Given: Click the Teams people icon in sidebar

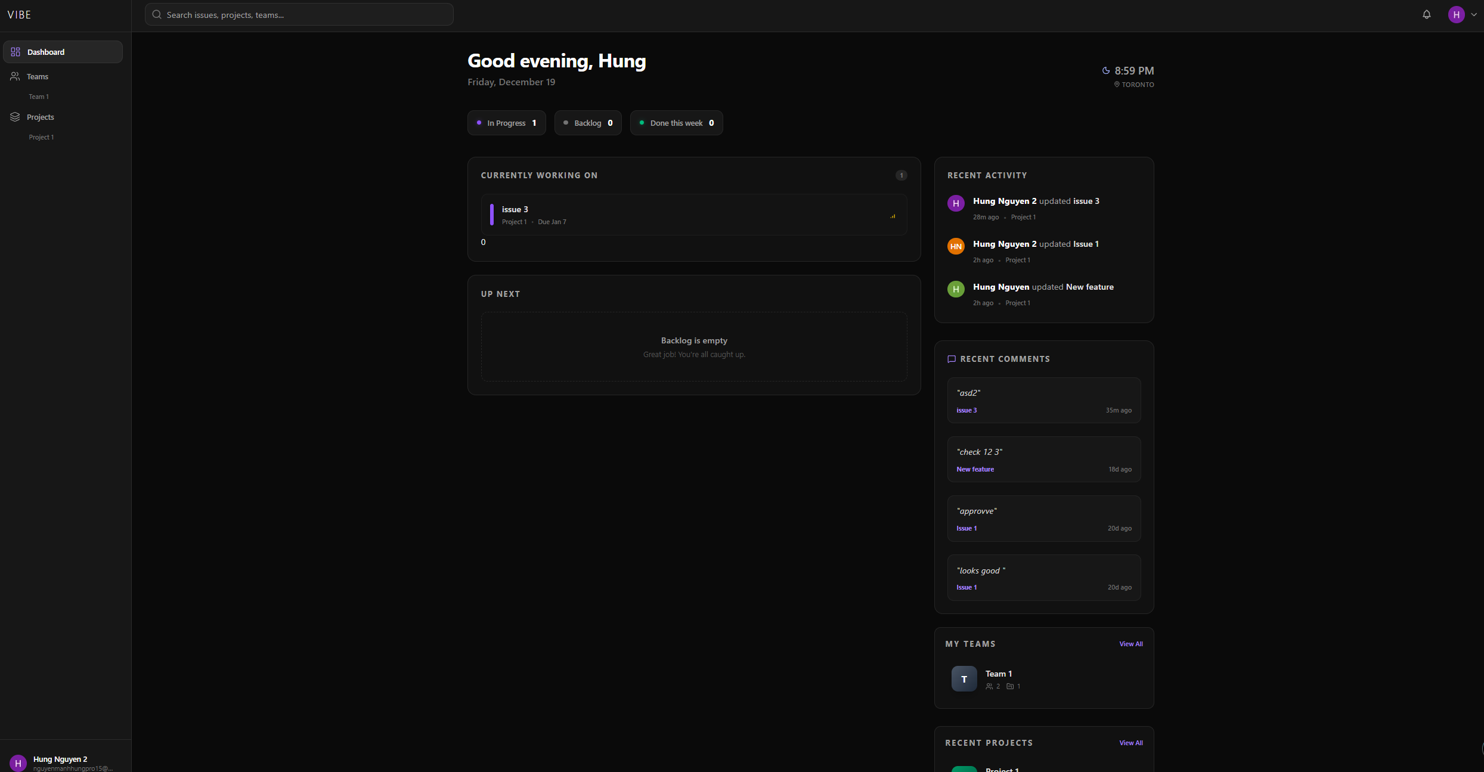Looking at the screenshot, I should [15, 76].
